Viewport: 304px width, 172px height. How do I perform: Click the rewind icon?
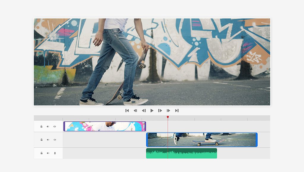136,110
